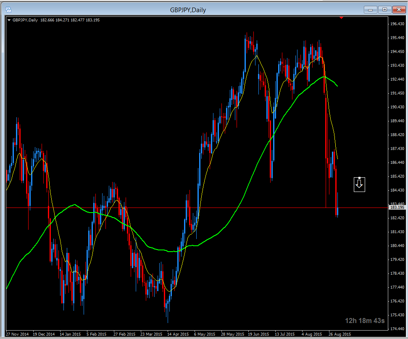Click the 183.195 current price label
The image size is (408, 339).
point(397,208)
